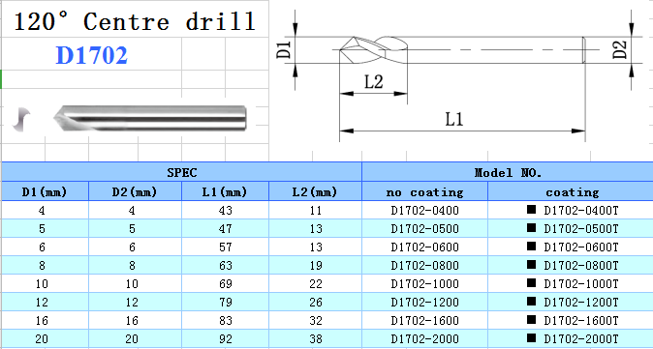Click cell D1702-1200 in no coating column
This screenshot has height=349, width=653.
tap(424, 302)
